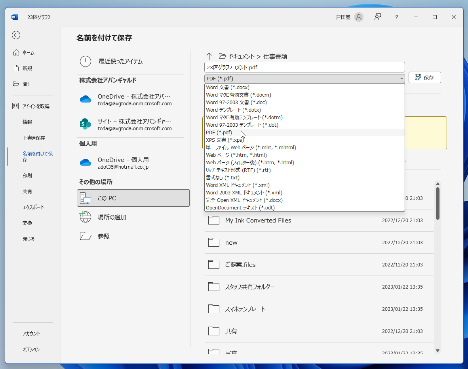The image size is (468, 369).
Task: Click the feedback person icon
Action: 378,17
